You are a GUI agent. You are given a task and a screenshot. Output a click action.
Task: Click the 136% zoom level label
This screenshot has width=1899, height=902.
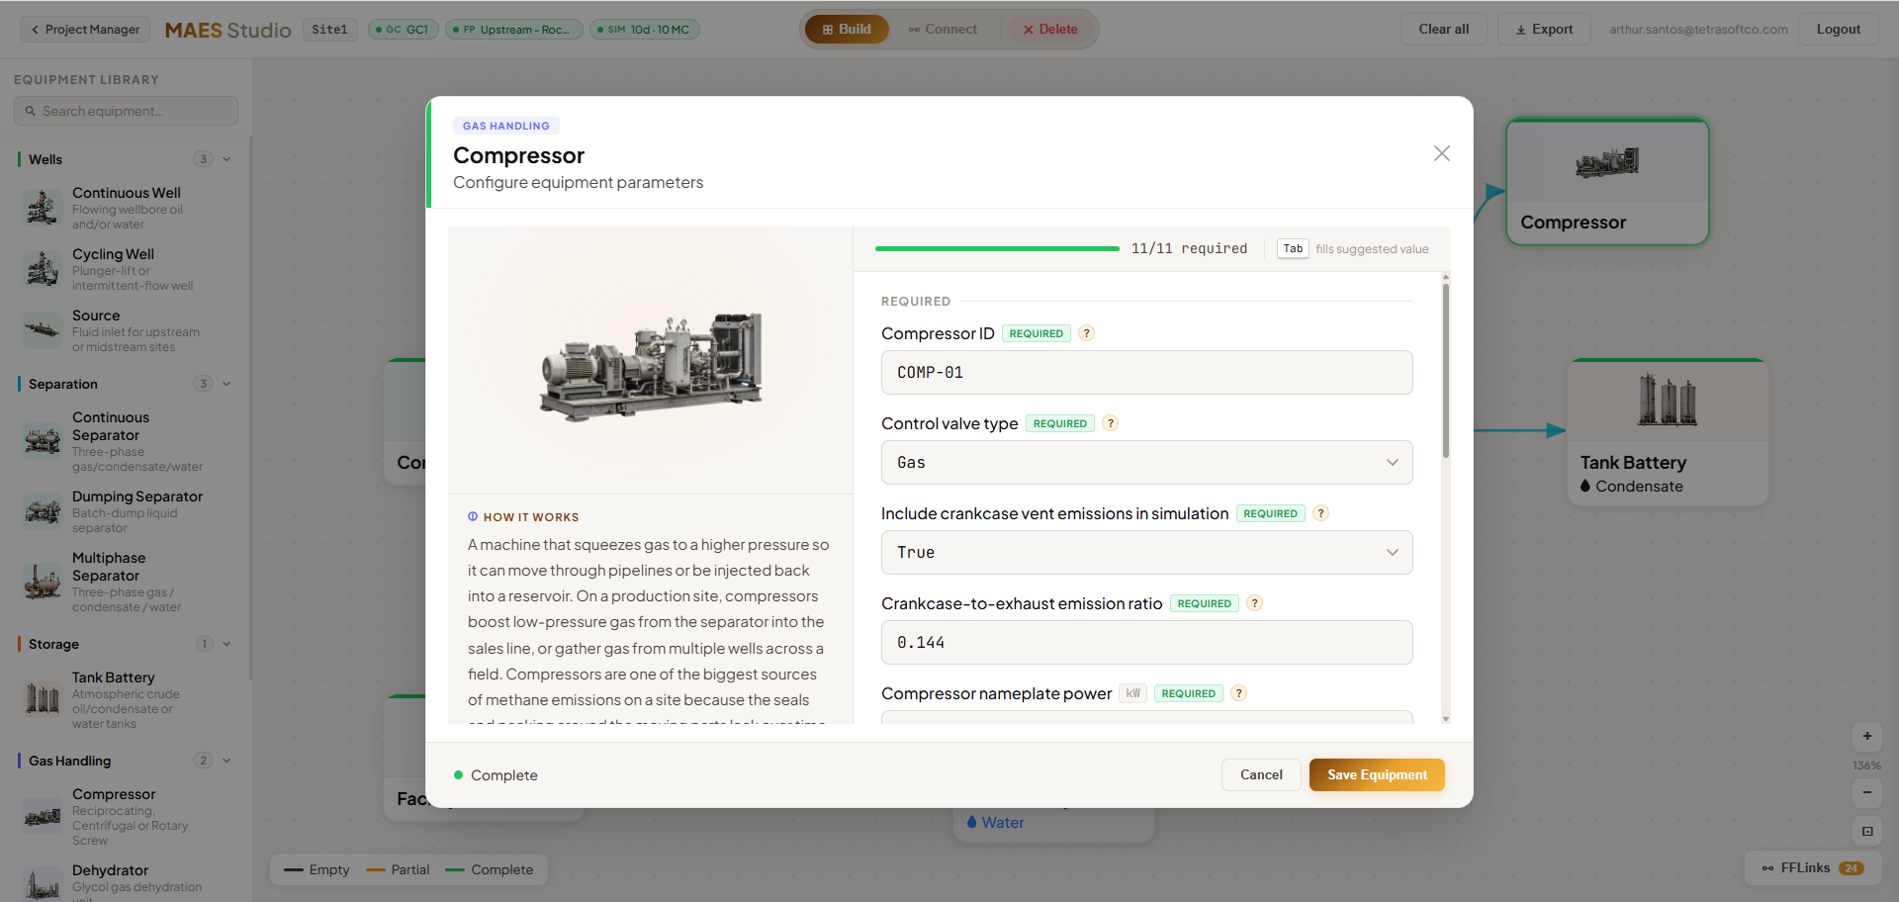tap(1867, 766)
